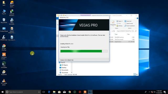Select This PC desktop icon
This screenshot has height=94, width=168.
pyautogui.click(x=4, y=12)
